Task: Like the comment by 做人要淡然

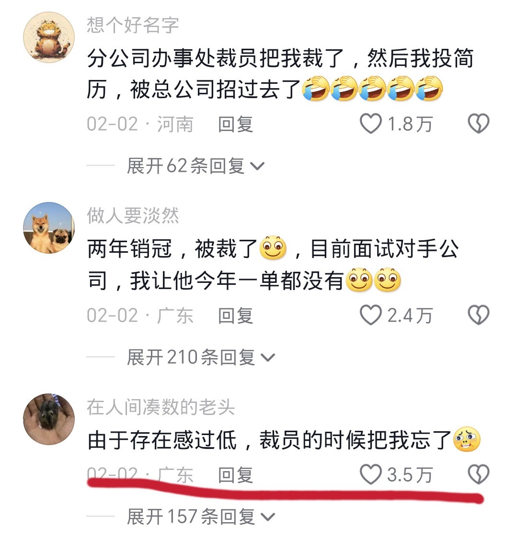Action: coord(371,315)
